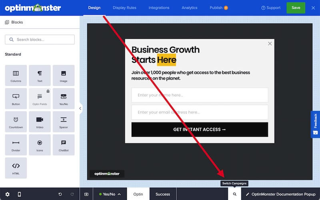Add a Columns block
Screen dimensions: 320x200
[x=16, y=75]
